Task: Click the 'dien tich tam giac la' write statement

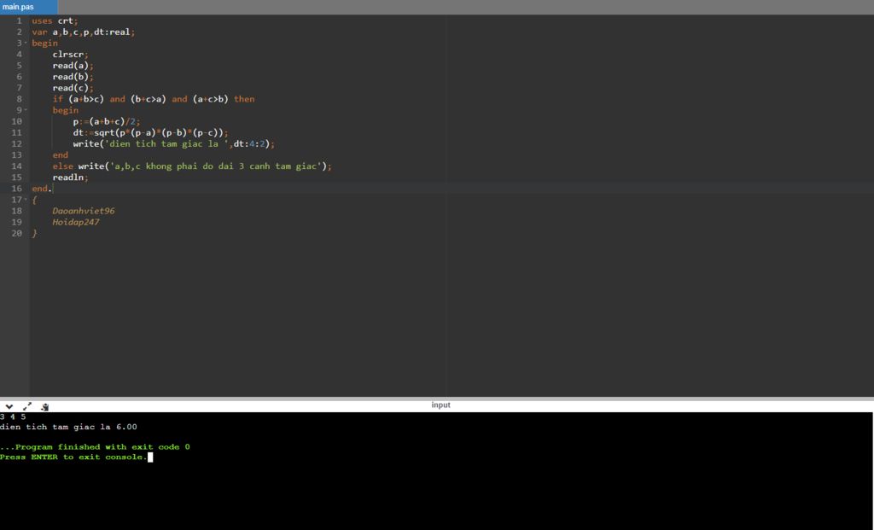Action: (174, 143)
